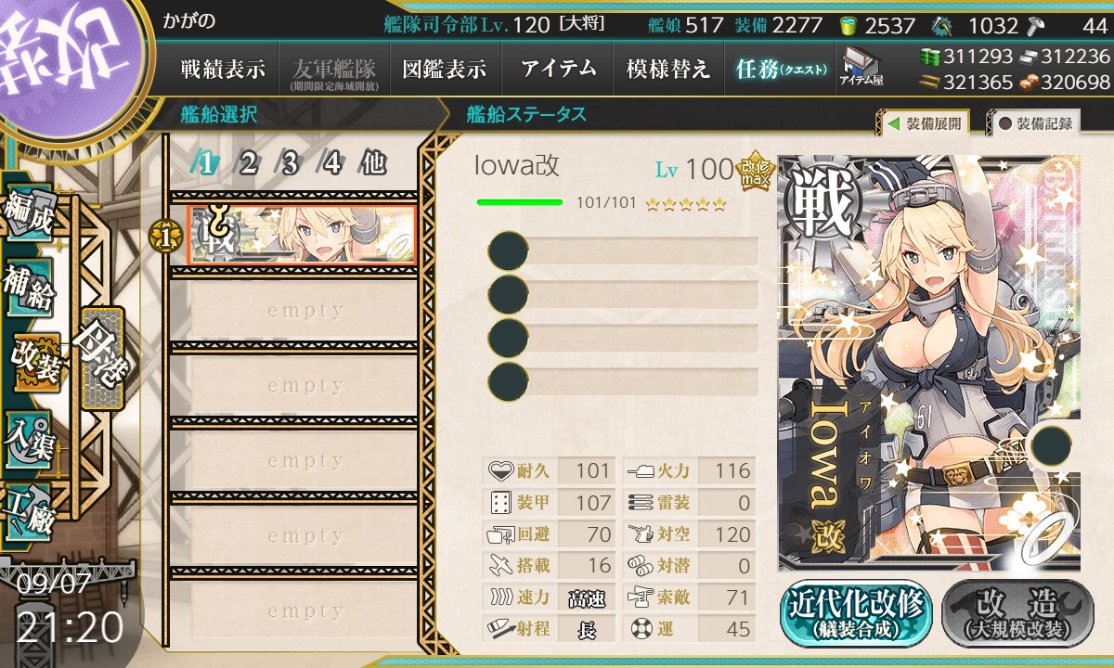Image resolution: width=1114 pixels, height=668 pixels.
Task: Open the 任務 quest menu
Action: [x=780, y=69]
